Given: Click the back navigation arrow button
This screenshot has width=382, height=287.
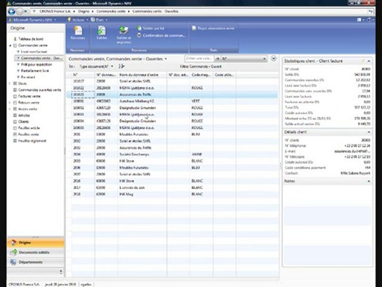Looking at the screenshot, I should tap(12, 11).
